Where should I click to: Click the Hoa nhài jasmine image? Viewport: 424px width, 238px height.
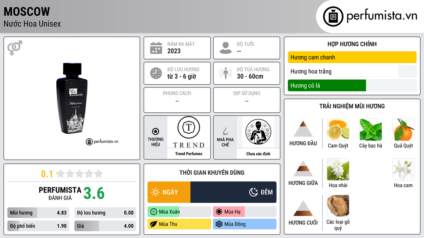click(338, 169)
